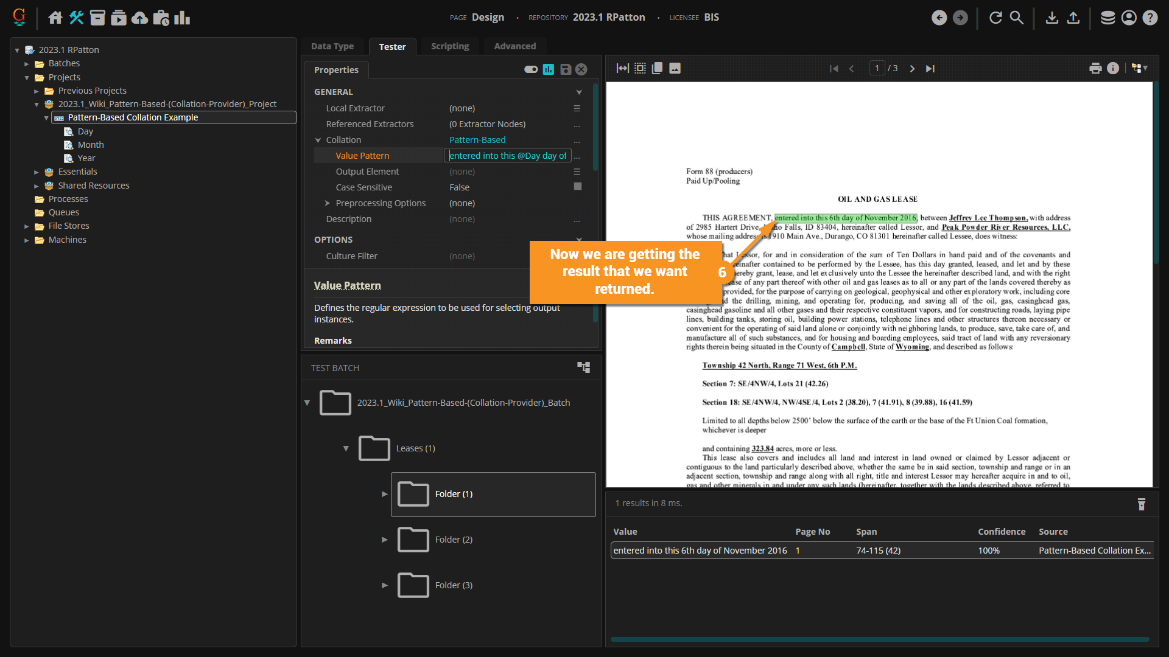
Task: Click the Value Pattern input field
Action: [x=507, y=156]
